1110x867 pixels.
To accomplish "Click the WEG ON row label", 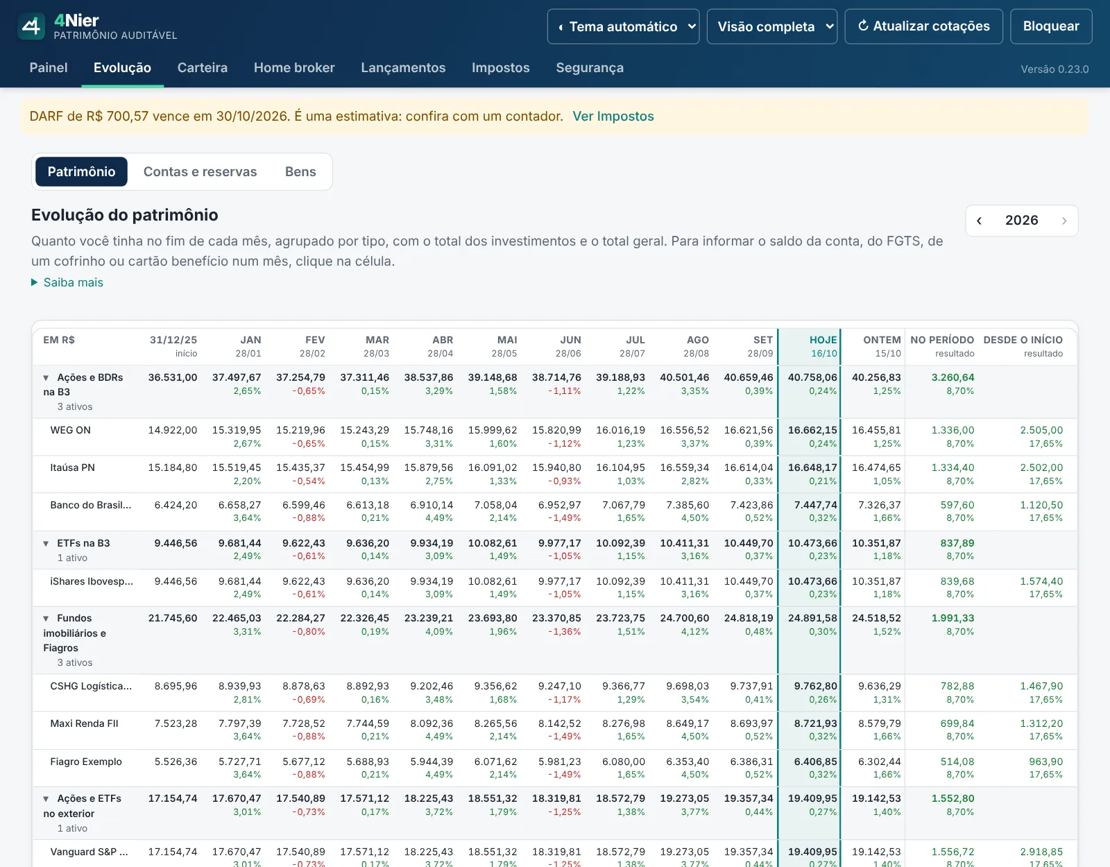I will (71, 430).
